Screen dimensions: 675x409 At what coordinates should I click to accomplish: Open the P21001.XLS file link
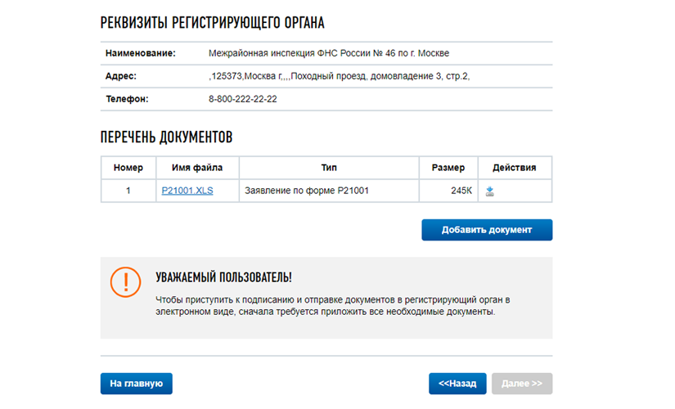pyautogui.click(x=187, y=191)
